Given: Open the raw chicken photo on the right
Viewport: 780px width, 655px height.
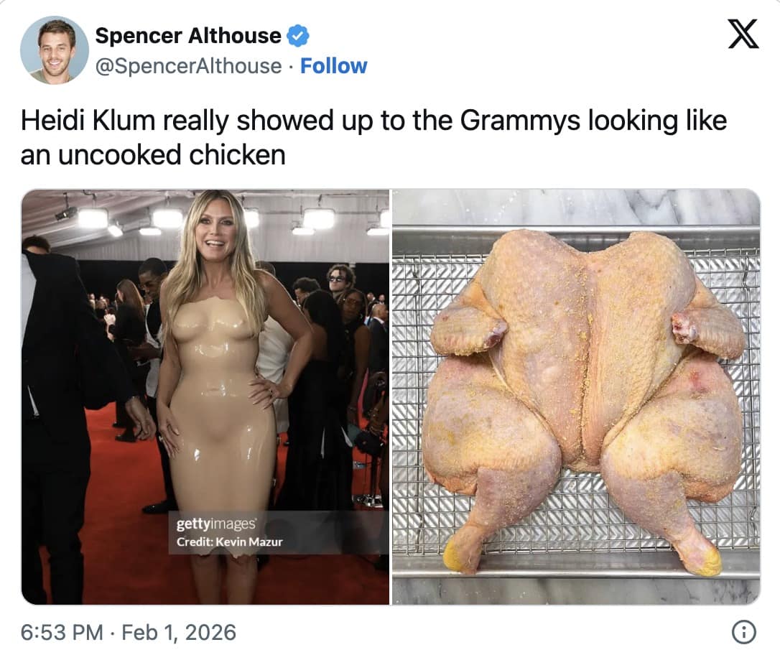Looking at the screenshot, I should point(576,397).
